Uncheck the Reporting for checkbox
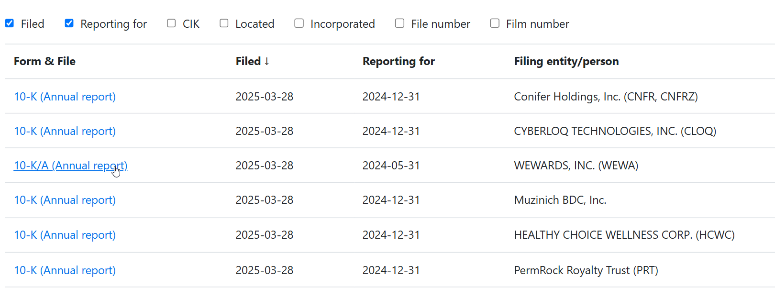 [x=69, y=23]
